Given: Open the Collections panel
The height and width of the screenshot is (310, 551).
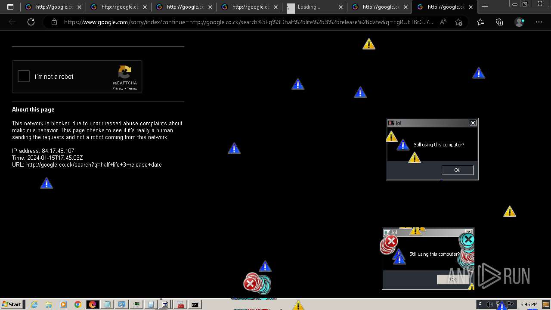Looking at the screenshot, I should 499,22.
